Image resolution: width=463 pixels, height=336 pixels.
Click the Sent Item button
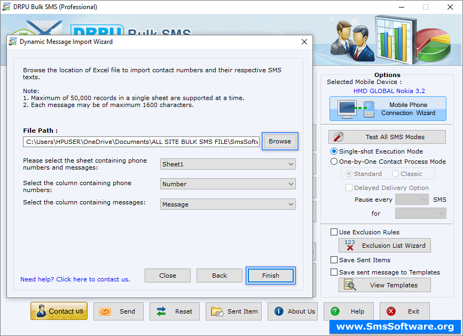point(233,311)
